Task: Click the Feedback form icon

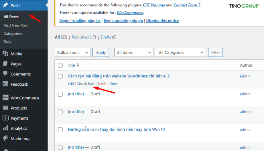Action: (5, 84)
